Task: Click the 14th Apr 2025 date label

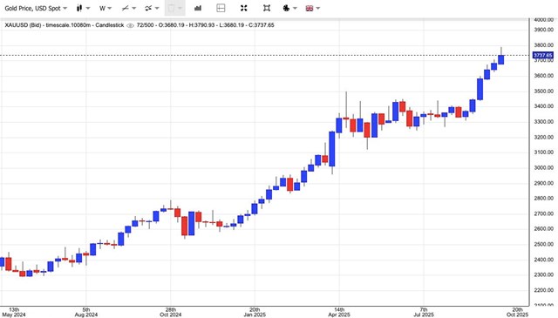Action: pyautogui.click(x=339, y=312)
